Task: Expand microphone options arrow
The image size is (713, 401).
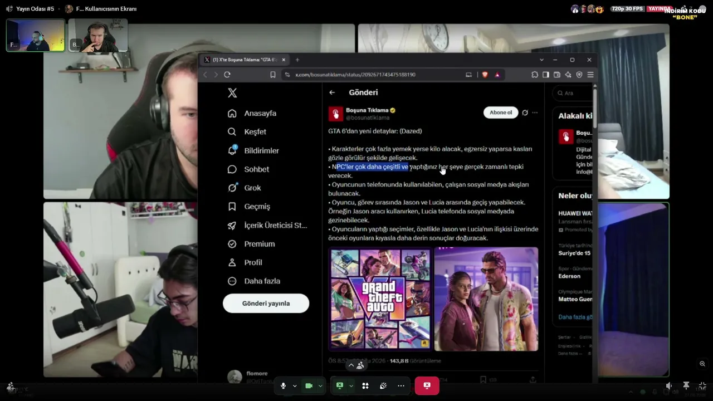Action: (x=295, y=385)
